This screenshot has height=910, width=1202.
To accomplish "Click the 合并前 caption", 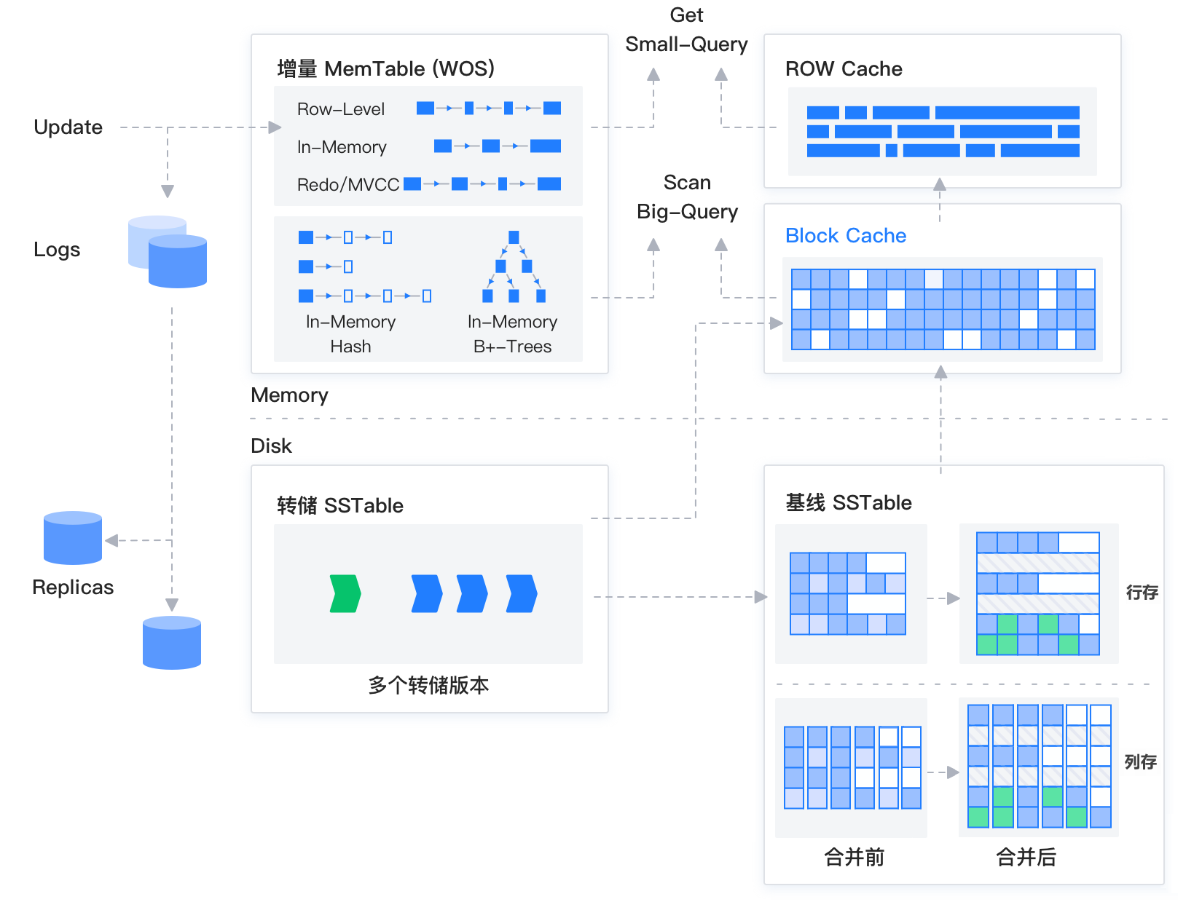I will point(855,858).
